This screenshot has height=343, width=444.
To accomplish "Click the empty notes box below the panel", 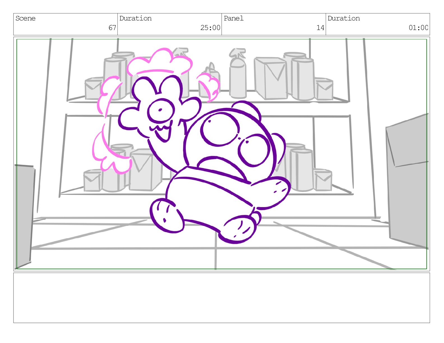I will pos(222,298).
